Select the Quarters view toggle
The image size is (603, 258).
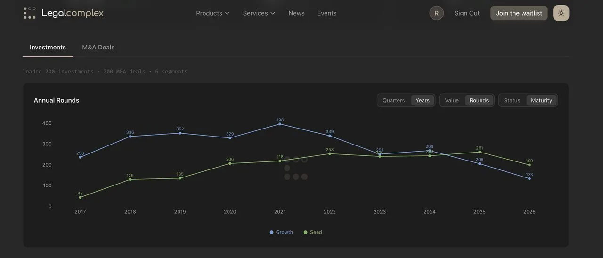point(394,100)
